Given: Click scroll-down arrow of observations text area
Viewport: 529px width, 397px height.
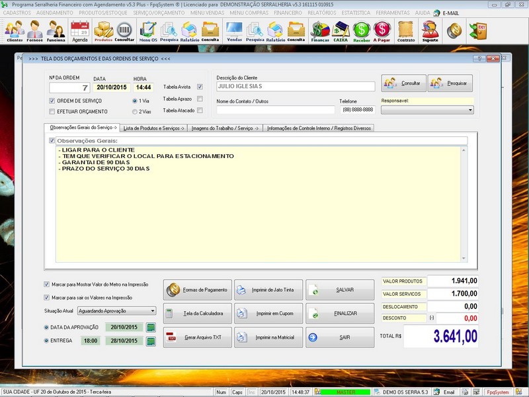Looking at the screenshot, I should [464, 259].
